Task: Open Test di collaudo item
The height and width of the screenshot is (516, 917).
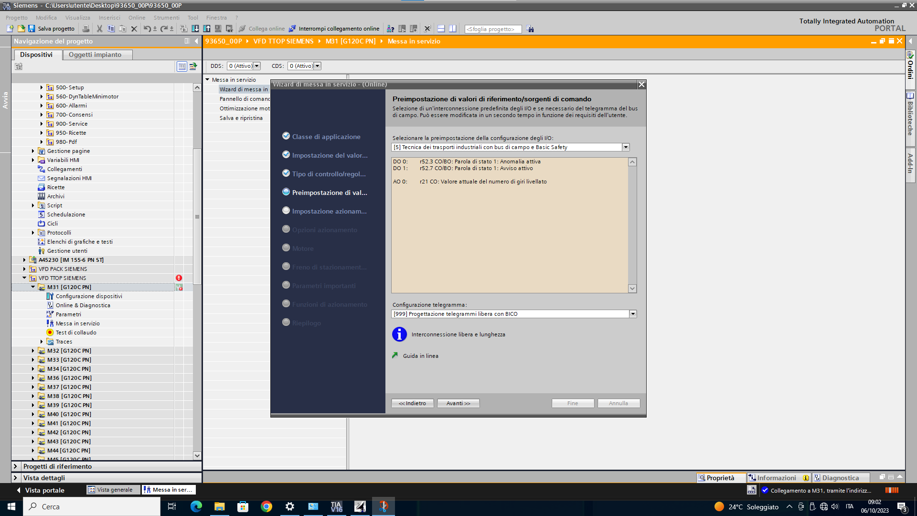Action: (76, 333)
